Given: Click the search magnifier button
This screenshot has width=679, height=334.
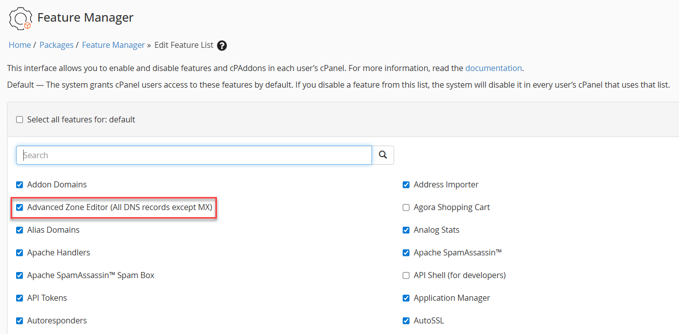Looking at the screenshot, I should tap(383, 155).
